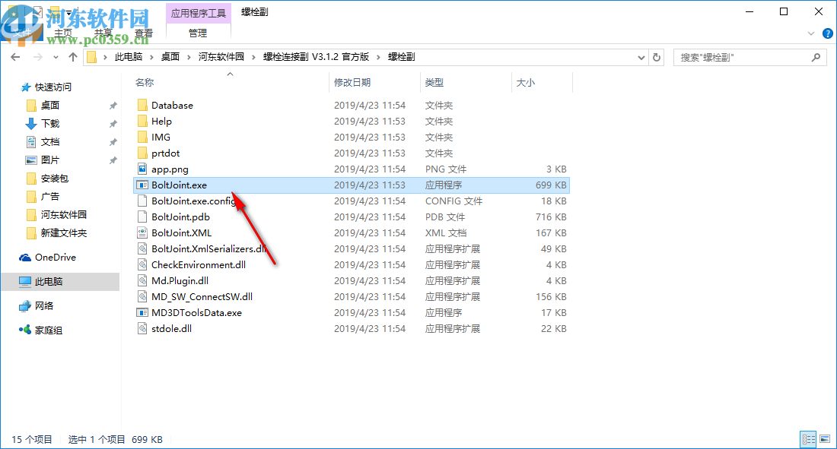This screenshot has width=837, height=449.
Task: Expand the ribbon with the chevron
Action: [811, 33]
